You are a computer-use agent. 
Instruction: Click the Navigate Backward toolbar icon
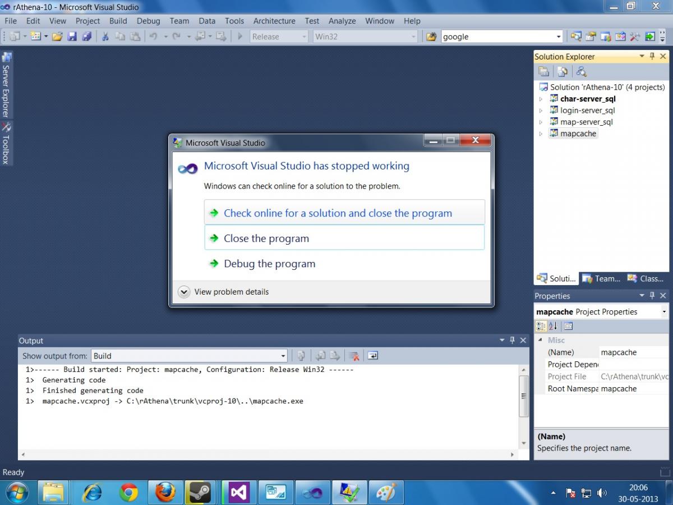click(200, 36)
